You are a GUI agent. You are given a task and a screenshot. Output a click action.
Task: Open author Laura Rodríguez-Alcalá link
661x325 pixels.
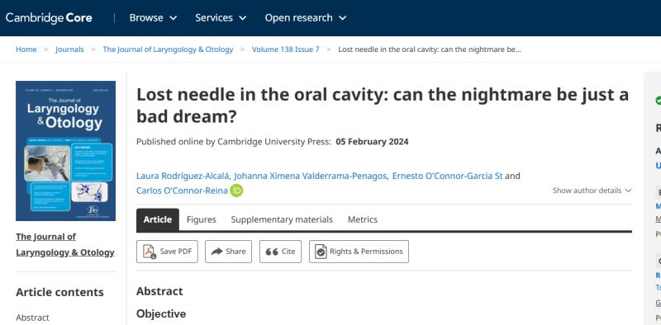183,176
